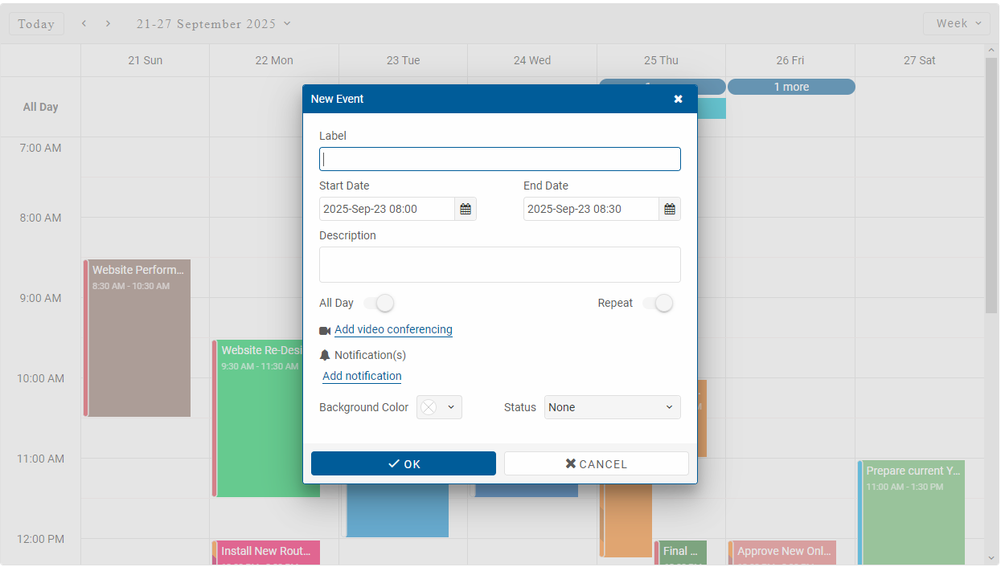Screen dimensions: 1001x567
Task: Click the video camera icon
Action: pyautogui.click(x=325, y=330)
